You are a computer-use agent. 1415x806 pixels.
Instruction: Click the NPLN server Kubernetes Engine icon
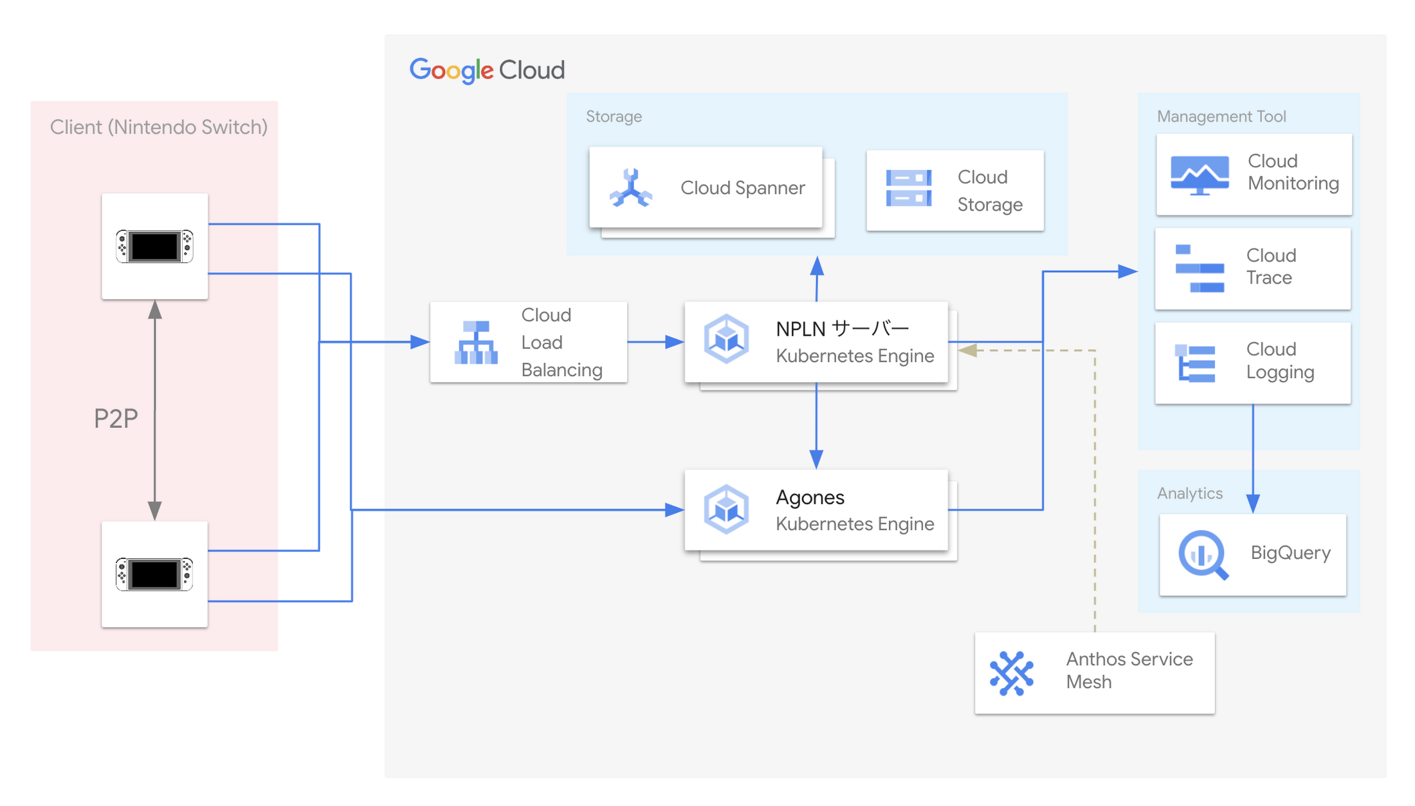pyautogui.click(x=726, y=339)
